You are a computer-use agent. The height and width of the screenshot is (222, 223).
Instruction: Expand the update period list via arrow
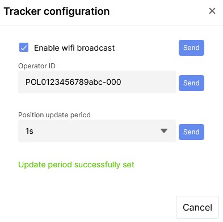[x=164, y=131]
